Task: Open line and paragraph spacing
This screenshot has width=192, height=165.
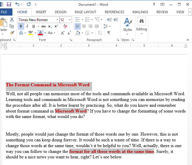Action: [x=106, y=26]
